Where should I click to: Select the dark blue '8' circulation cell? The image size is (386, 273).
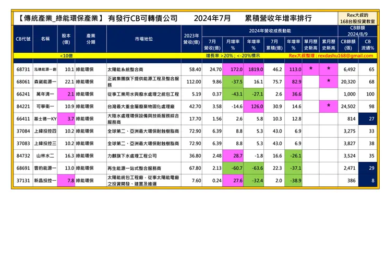click(368, 181)
